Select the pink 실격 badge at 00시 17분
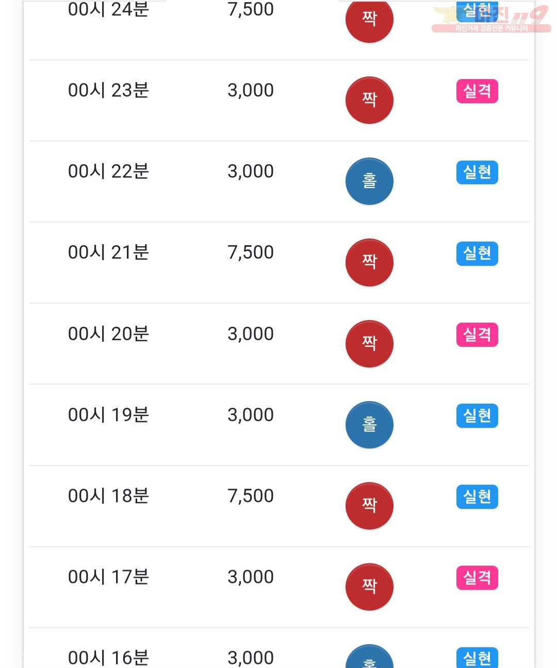Viewport: 557px width, 668px height. click(477, 578)
